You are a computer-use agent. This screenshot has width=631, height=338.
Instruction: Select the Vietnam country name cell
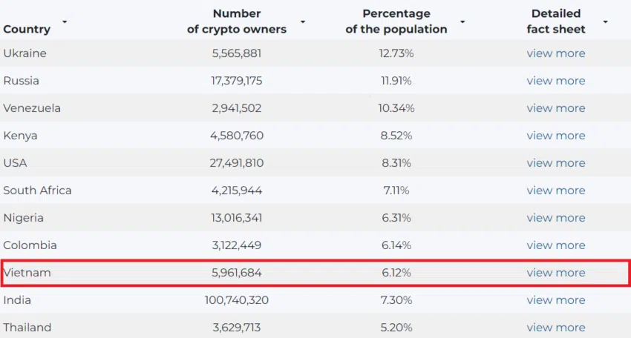[x=27, y=273]
